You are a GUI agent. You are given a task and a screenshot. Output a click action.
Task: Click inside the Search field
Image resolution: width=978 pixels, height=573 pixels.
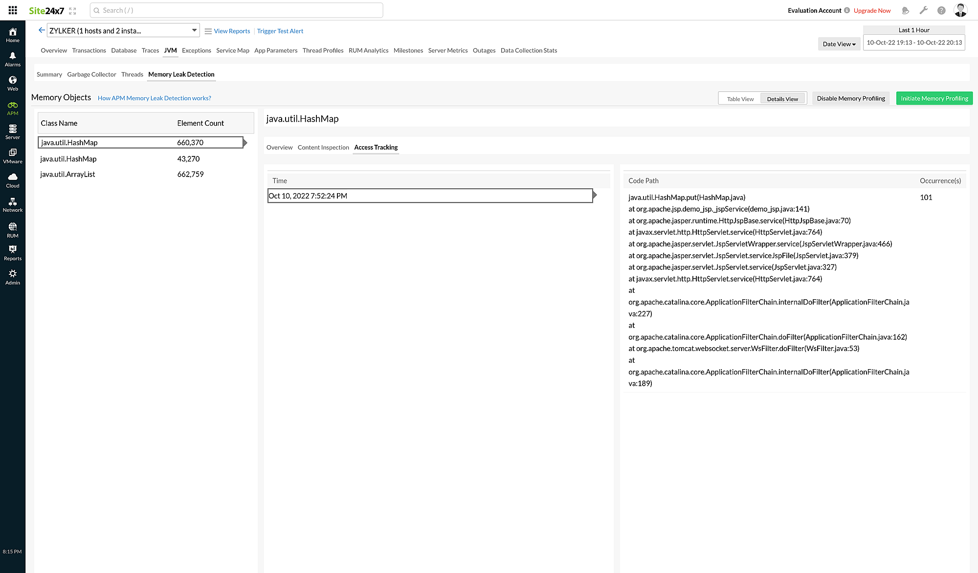[x=235, y=10]
